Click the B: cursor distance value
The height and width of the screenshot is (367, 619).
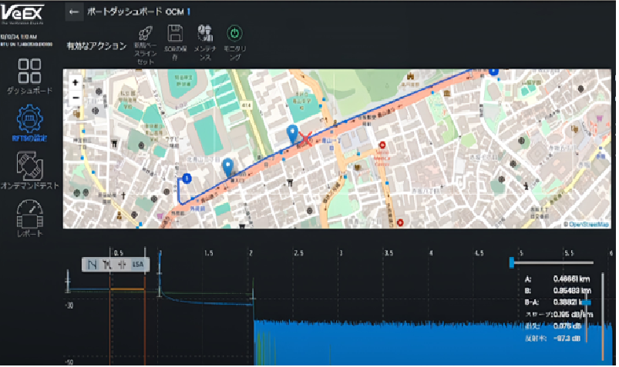tap(571, 291)
